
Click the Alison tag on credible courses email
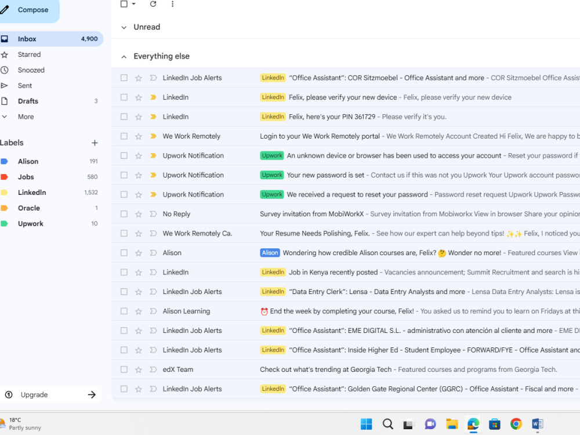(x=270, y=253)
